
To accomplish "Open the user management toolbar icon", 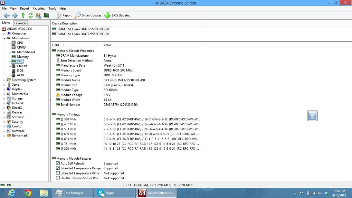I will [x=38, y=15].
